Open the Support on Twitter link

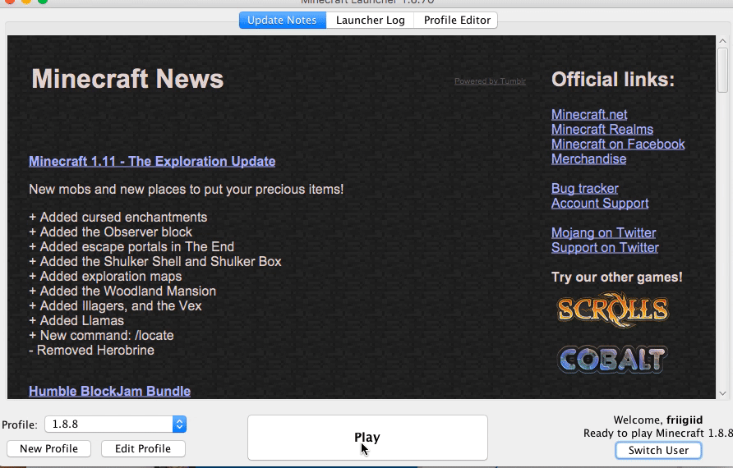click(x=605, y=248)
